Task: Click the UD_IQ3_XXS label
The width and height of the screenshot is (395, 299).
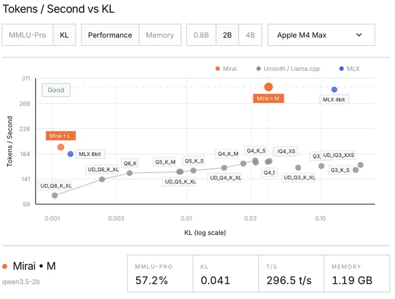Action: [338, 155]
